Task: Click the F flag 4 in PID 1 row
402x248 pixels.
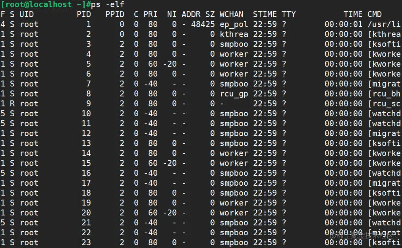Action: point(3,24)
